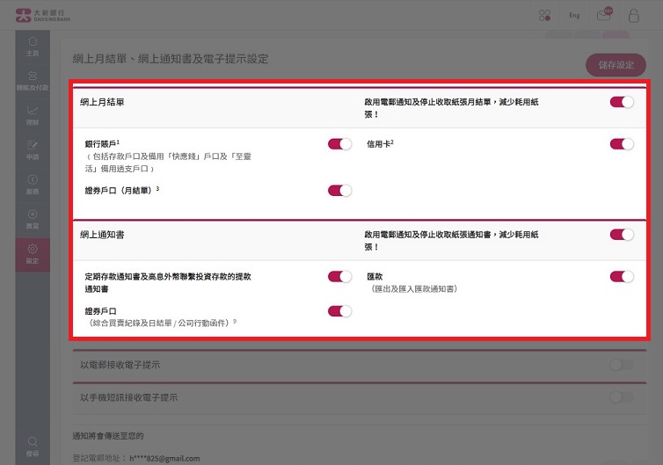Click the padlock logout icon

[x=633, y=16]
